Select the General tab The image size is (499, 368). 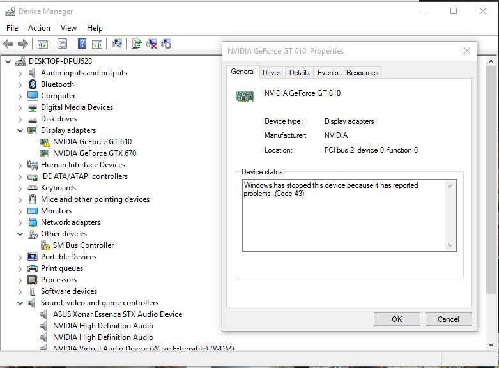pos(243,72)
